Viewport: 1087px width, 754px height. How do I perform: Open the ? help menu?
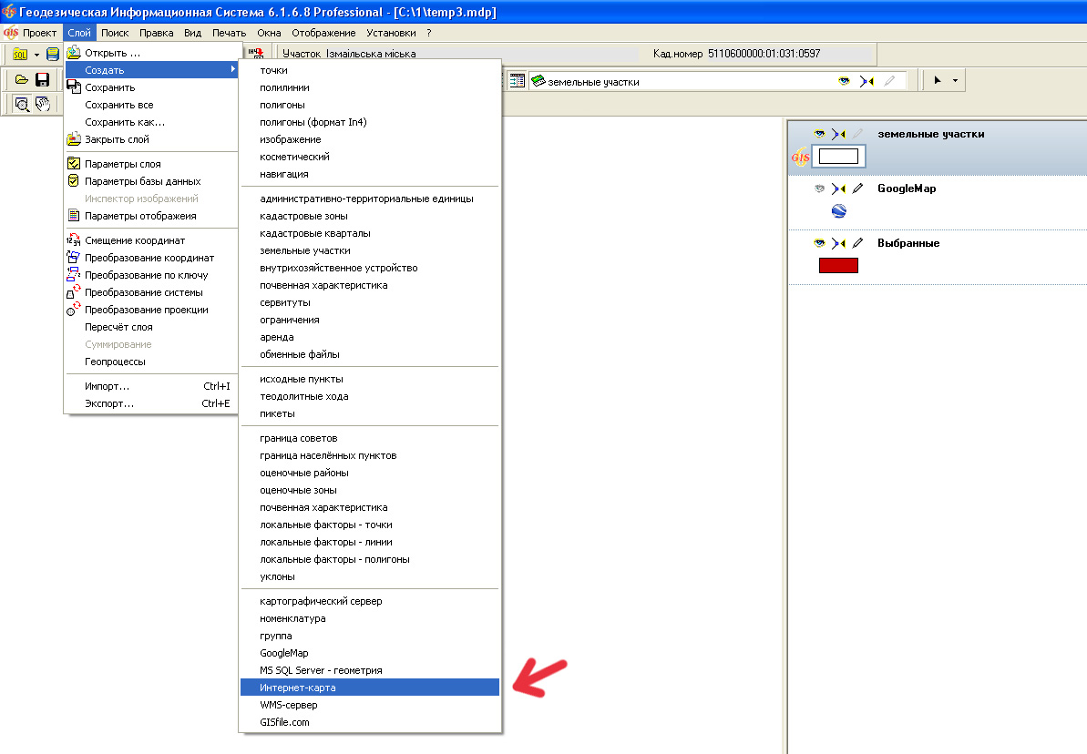(x=429, y=33)
